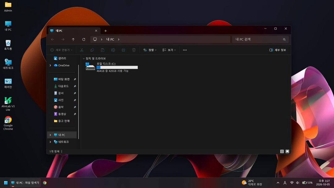Expand 내 PC tree node
This screenshot has height=188, width=334.
(50, 135)
